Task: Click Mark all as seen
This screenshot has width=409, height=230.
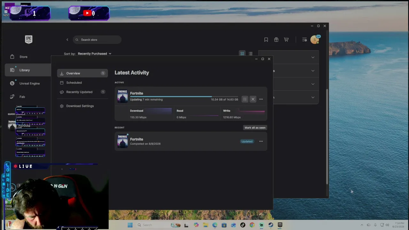Action: (255, 128)
